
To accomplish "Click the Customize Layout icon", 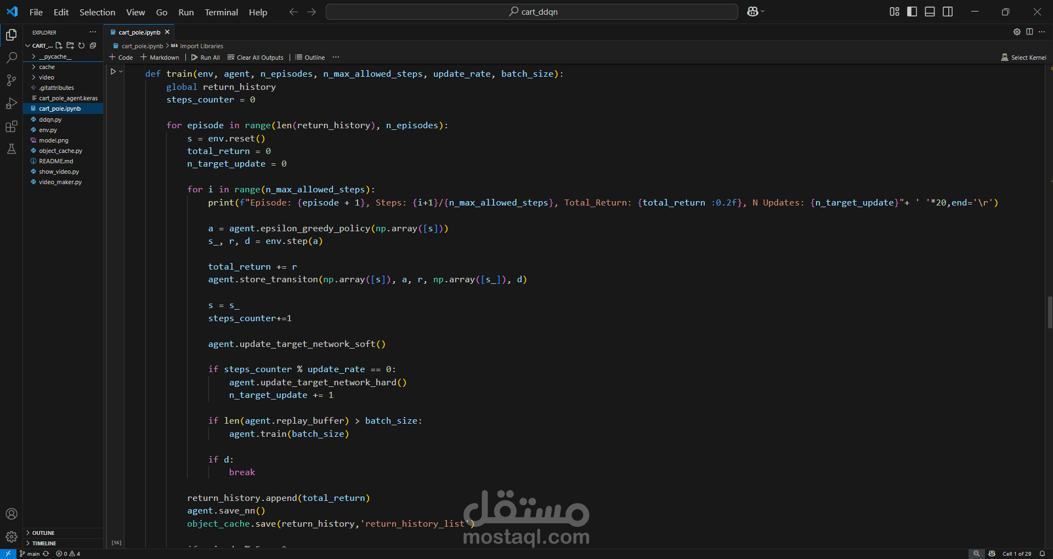I will [x=895, y=12].
